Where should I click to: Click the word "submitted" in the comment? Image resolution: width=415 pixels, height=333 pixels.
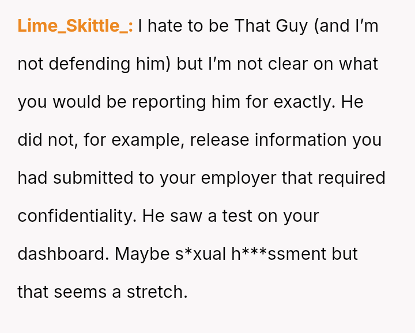[x=95, y=178]
